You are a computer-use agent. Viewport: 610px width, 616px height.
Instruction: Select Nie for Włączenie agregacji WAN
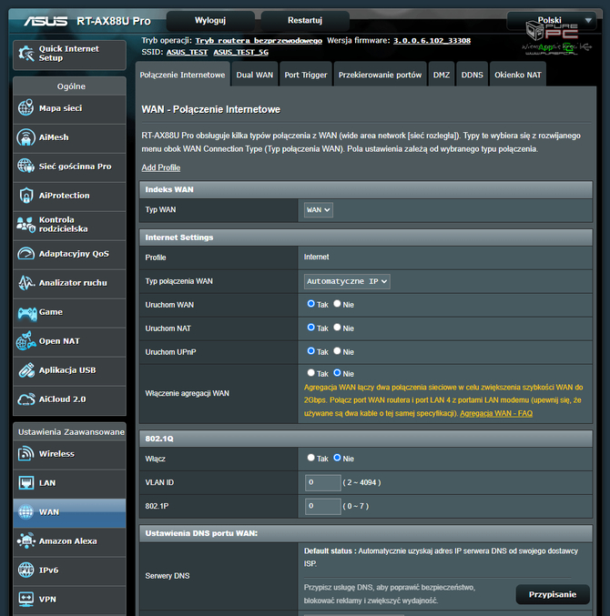(x=337, y=372)
